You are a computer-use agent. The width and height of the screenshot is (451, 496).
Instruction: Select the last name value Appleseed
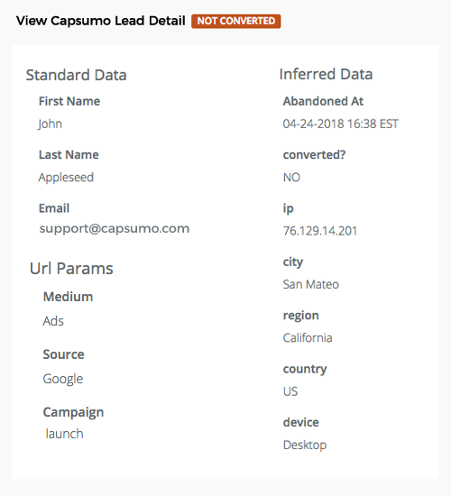[x=66, y=178]
